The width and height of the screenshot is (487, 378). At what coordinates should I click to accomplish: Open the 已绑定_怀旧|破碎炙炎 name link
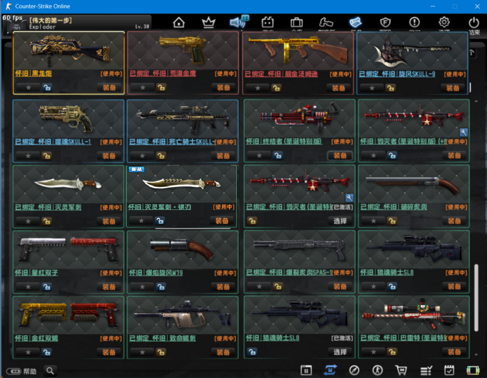click(x=394, y=207)
